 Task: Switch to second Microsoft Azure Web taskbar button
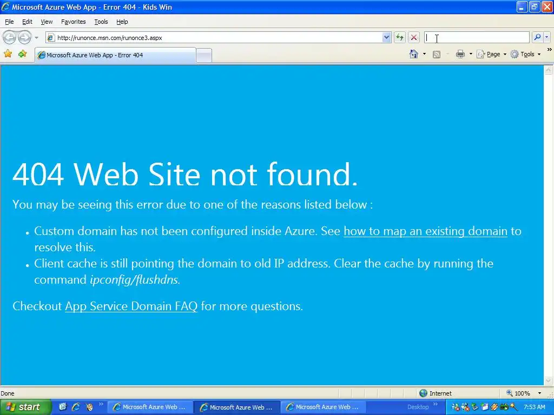pos(237,407)
